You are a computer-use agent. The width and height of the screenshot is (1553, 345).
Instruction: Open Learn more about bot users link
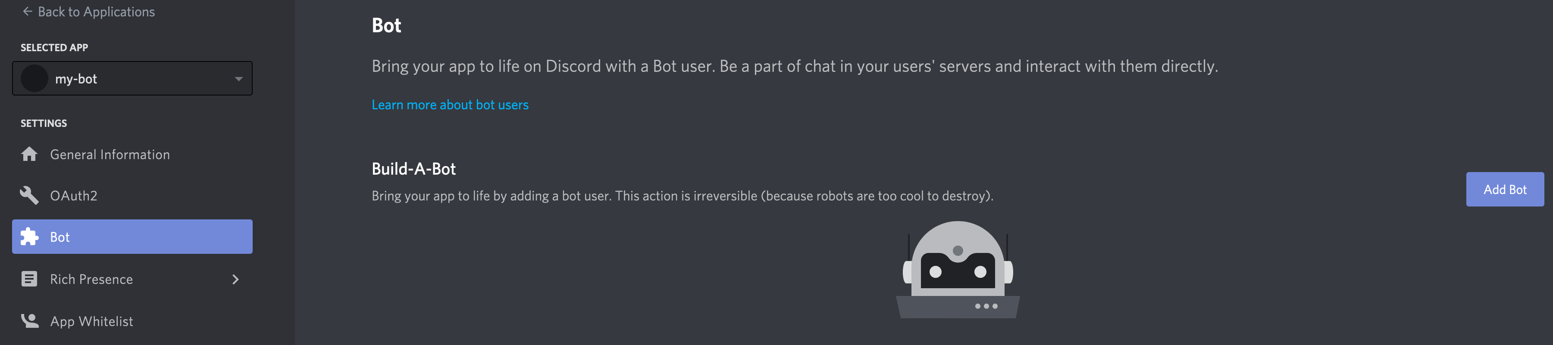[450, 105]
